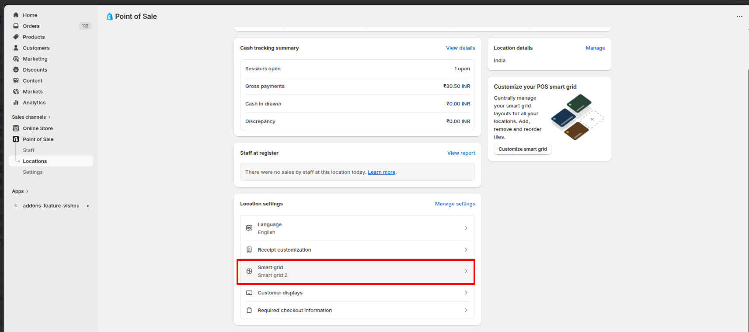The width and height of the screenshot is (749, 332).
Task: Expand the Apps section
Action: tap(20, 191)
